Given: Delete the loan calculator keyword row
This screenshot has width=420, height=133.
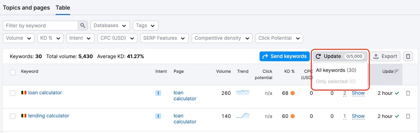Looking at the screenshot, I should point(408,93).
